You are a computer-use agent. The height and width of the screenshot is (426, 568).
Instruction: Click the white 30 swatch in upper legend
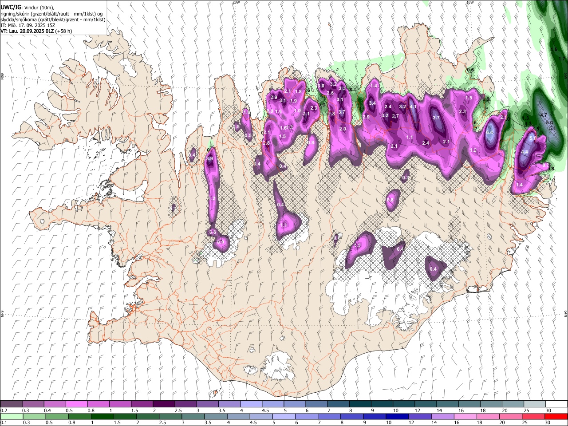click(556, 404)
